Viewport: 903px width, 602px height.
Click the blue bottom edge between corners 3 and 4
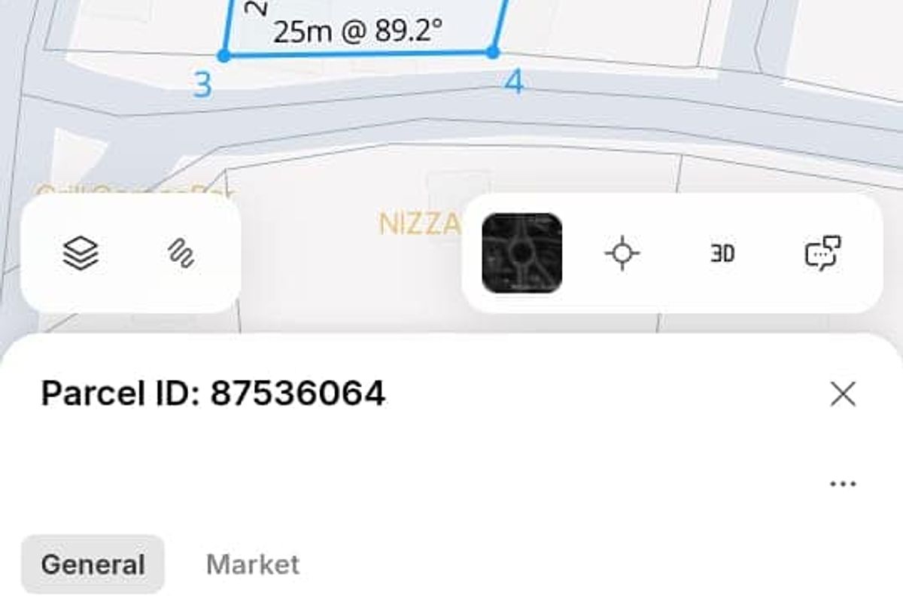pos(357,53)
